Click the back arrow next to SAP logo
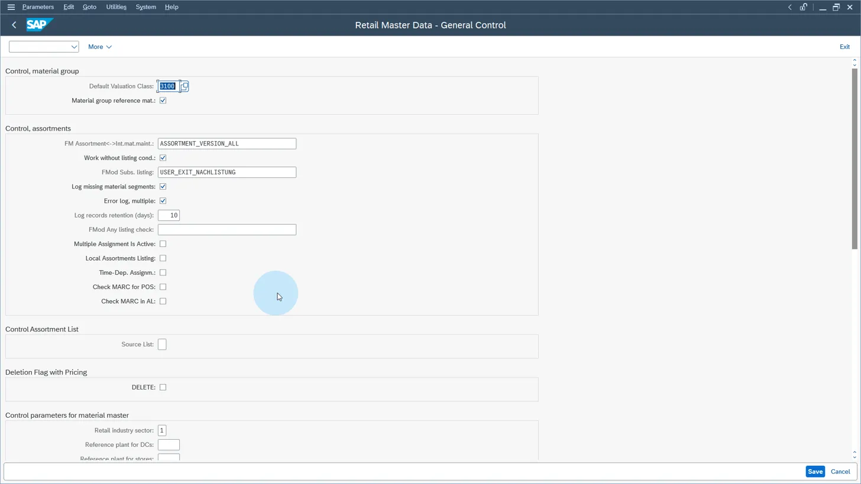Viewport: 861px width, 484px height. 14,25
